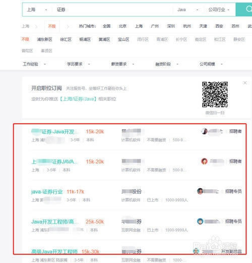Filter by 杨浦区 district
Screen dimensions: 252x263
click(85, 39)
